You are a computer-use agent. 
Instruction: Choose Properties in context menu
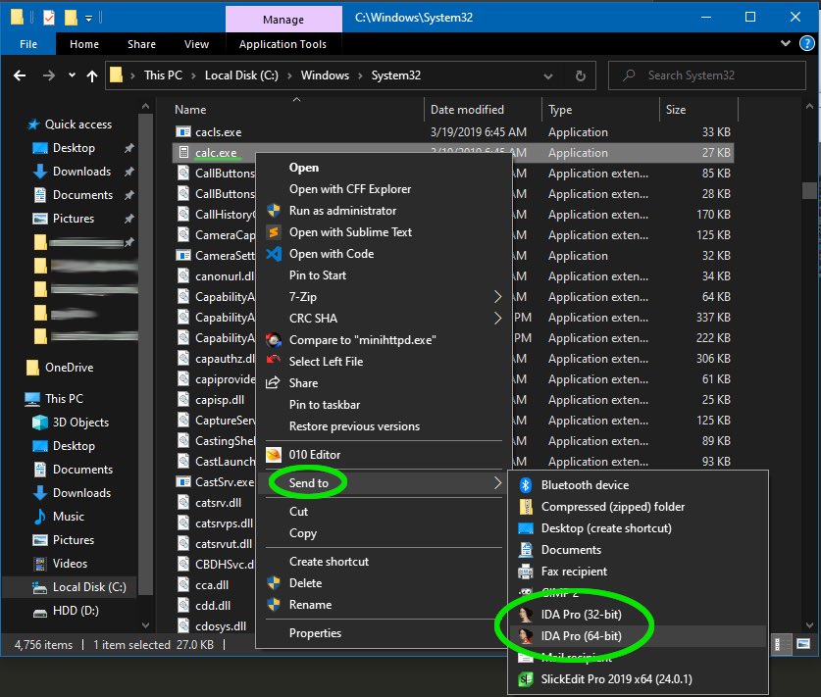(x=315, y=633)
